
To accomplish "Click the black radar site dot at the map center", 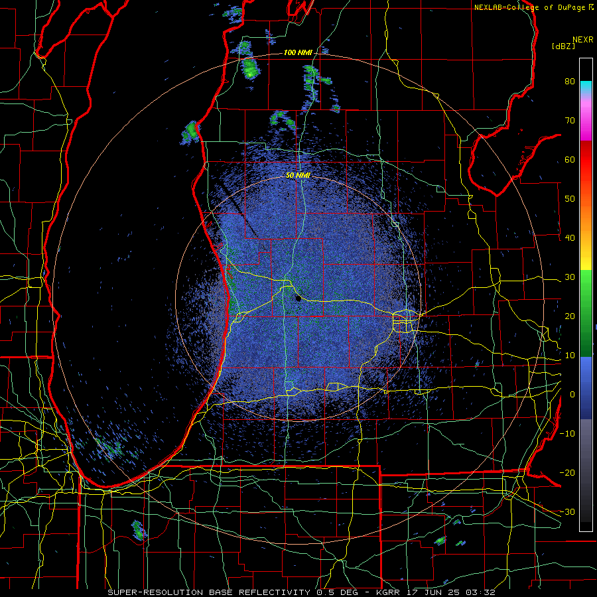I will pyautogui.click(x=298, y=299).
